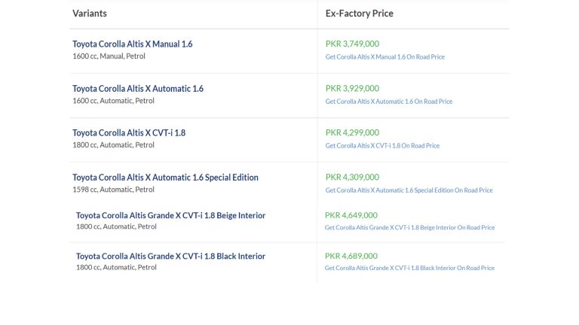579x325 pixels.
Task: Get Automatic 1.6 Special Edition on-road price
Action: coord(409,190)
